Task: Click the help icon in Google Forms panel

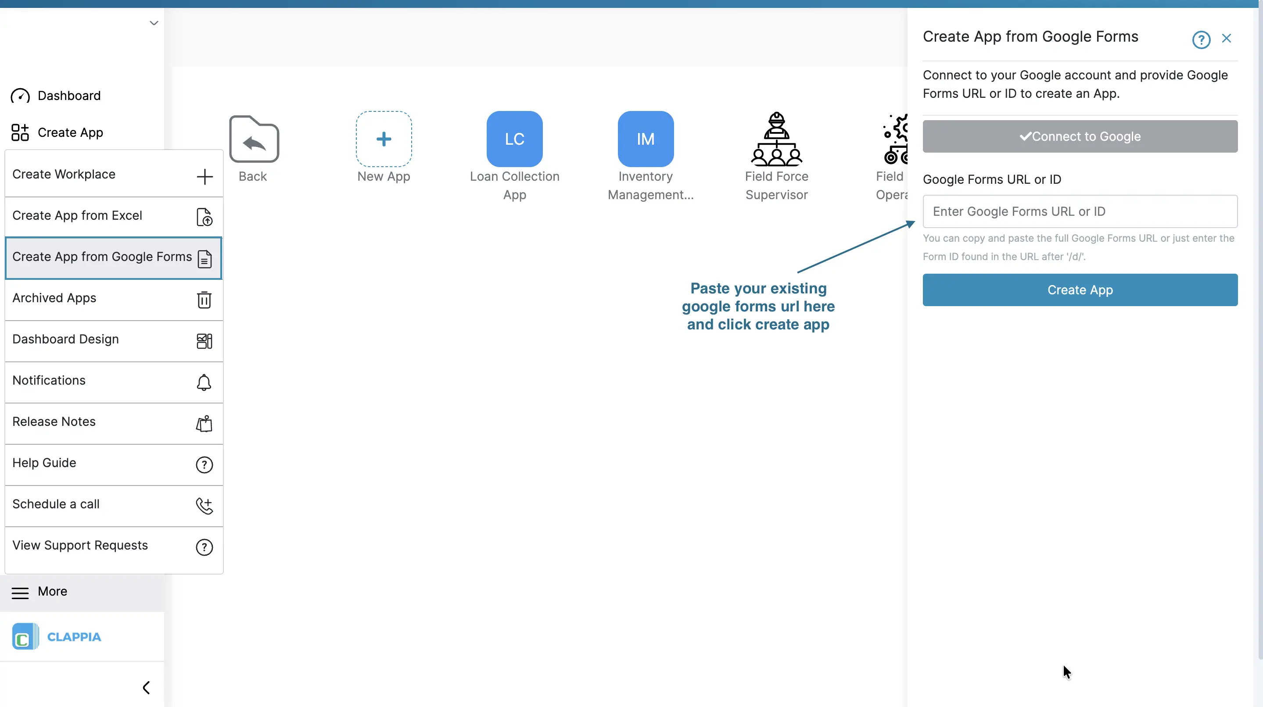Action: [1201, 39]
